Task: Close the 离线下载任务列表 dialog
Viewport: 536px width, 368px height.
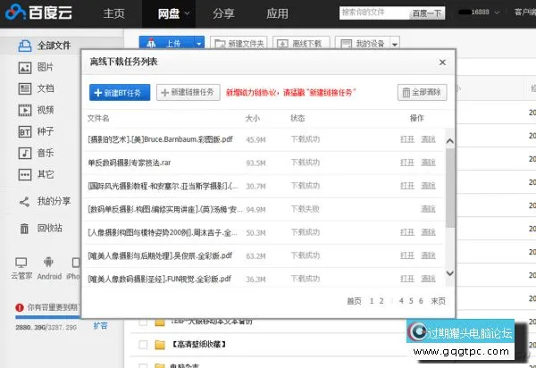Action: [x=442, y=63]
